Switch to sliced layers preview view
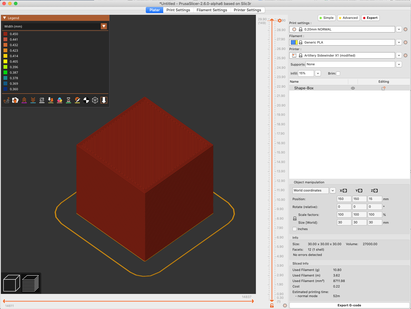Image resolution: width=411 pixels, height=309 pixels. coord(30,283)
